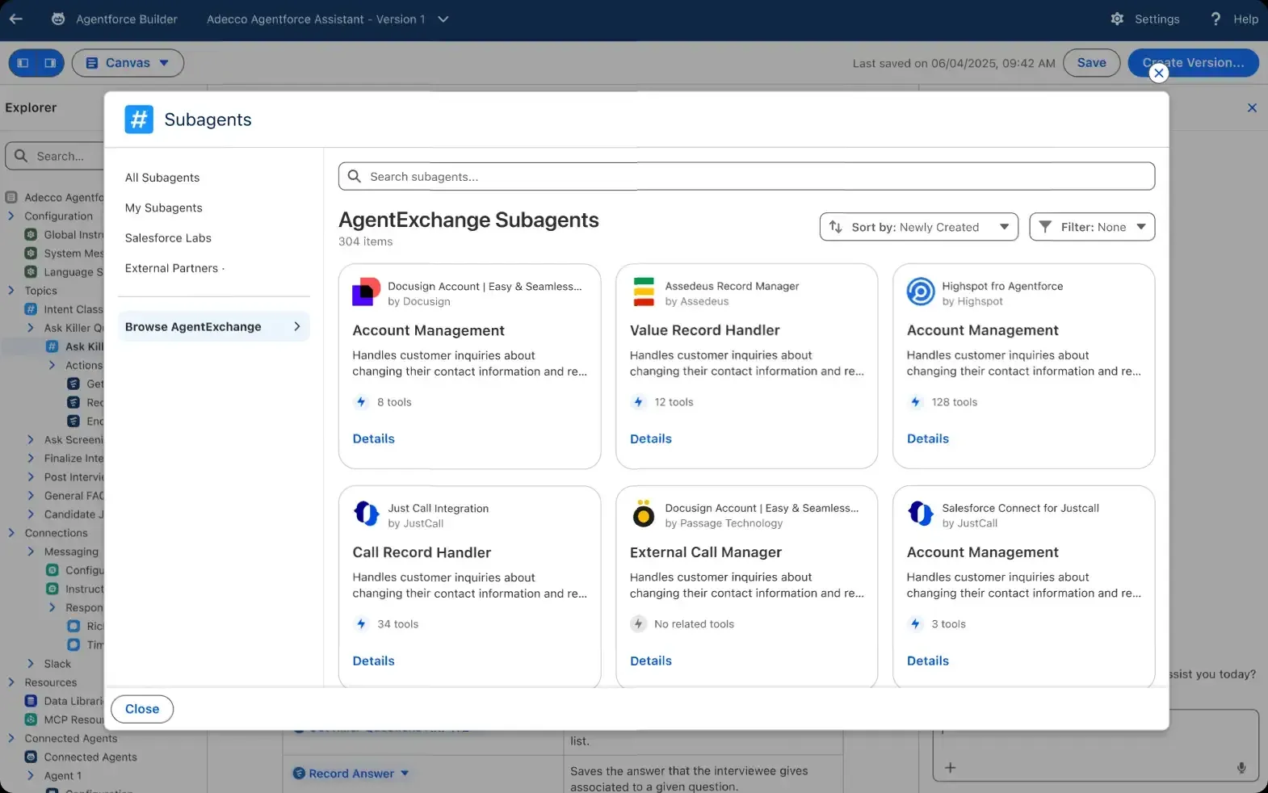Expand the Agent 1 tree node

click(31, 776)
